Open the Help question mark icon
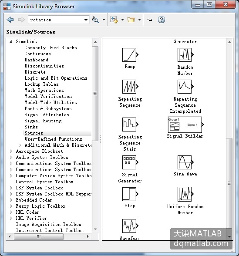Screen dimensions: 239x256 coord(161,20)
